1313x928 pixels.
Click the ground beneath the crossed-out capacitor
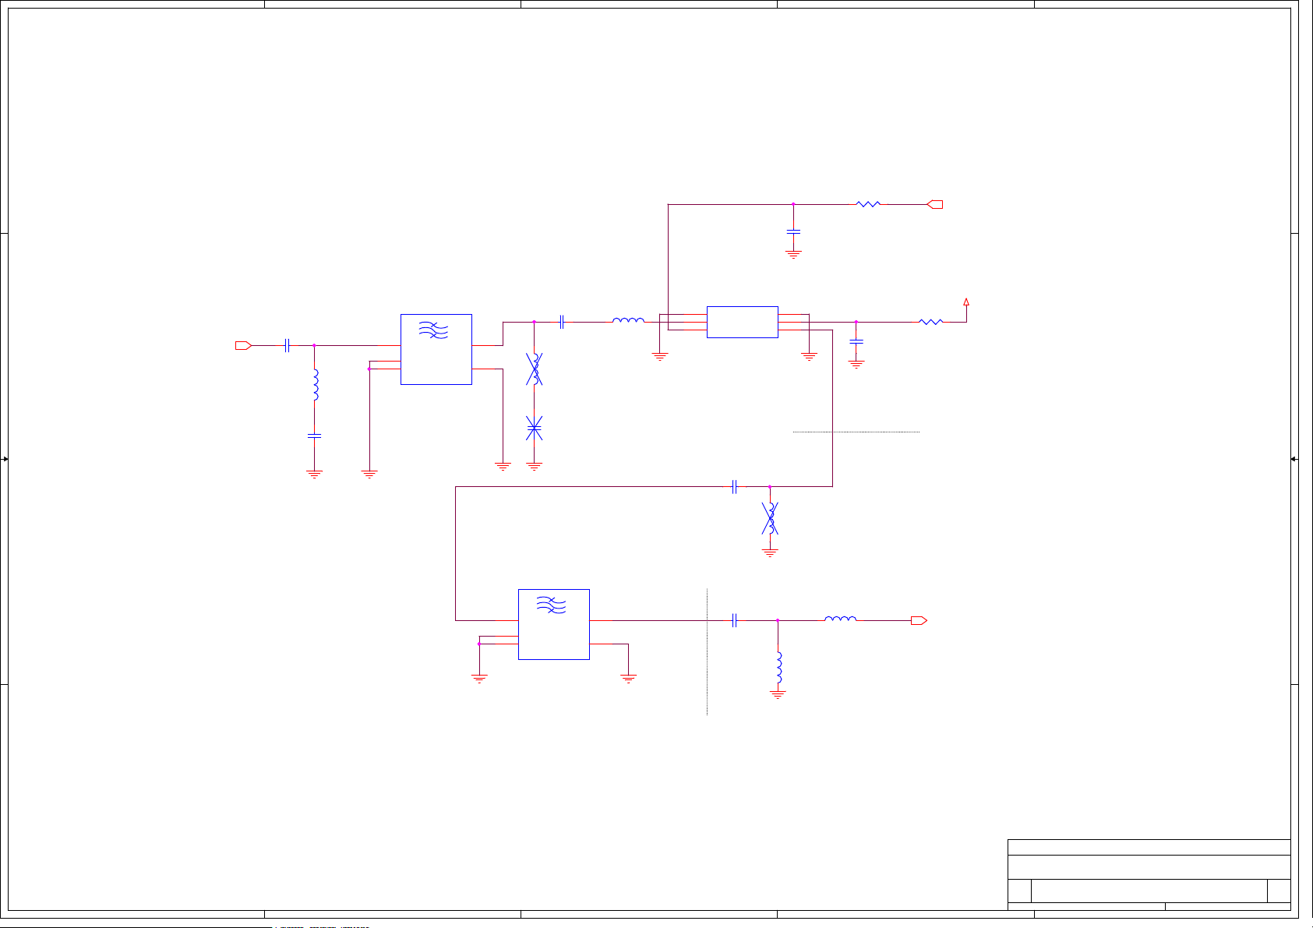(535, 466)
